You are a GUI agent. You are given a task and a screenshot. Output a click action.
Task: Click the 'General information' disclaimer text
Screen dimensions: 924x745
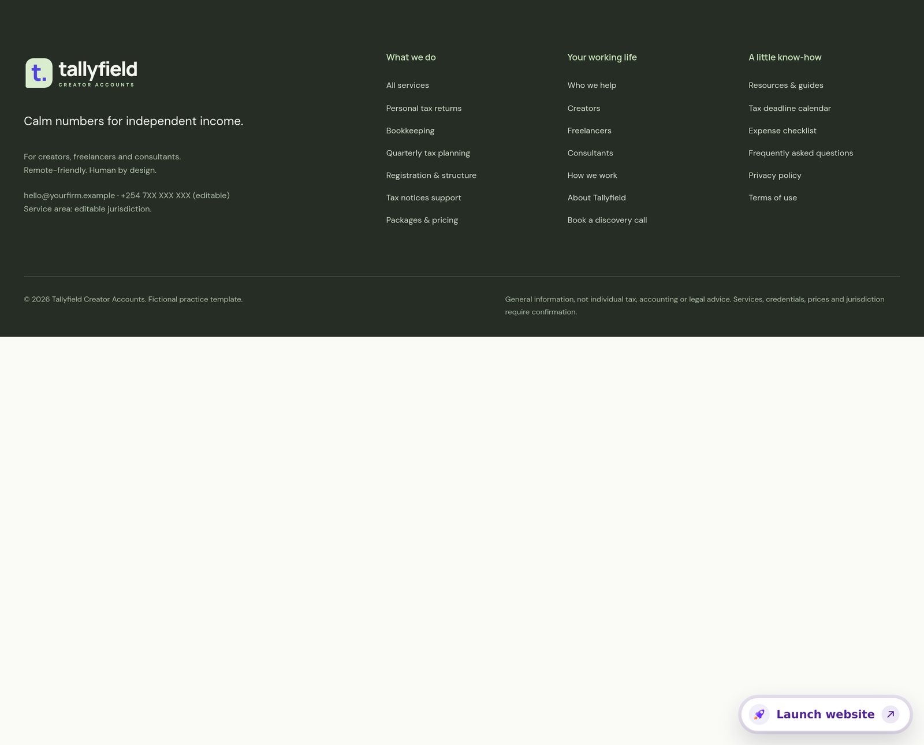(x=695, y=306)
